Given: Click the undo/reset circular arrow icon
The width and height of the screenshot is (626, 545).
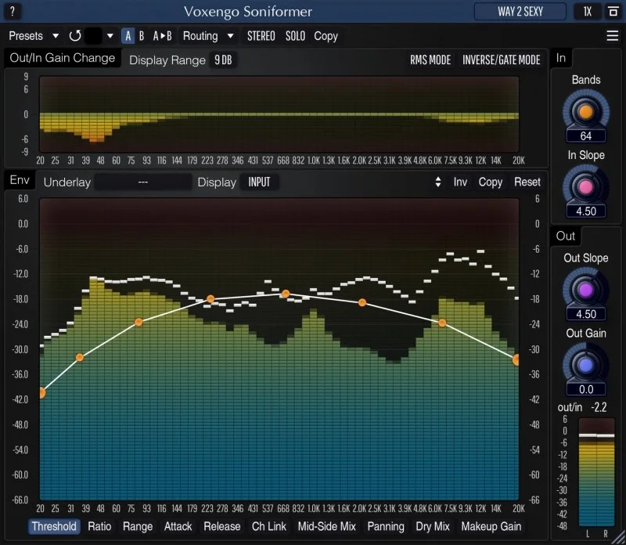Looking at the screenshot, I should pyautogui.click(x=75, y=36).
